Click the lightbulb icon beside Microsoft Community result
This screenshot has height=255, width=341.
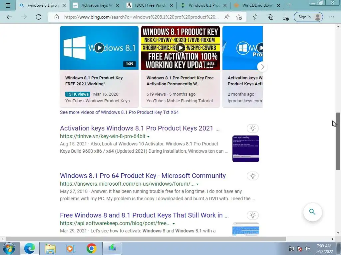[252, 176]
